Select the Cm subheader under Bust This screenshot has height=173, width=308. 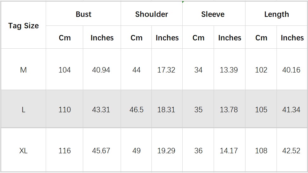(65, 38)
